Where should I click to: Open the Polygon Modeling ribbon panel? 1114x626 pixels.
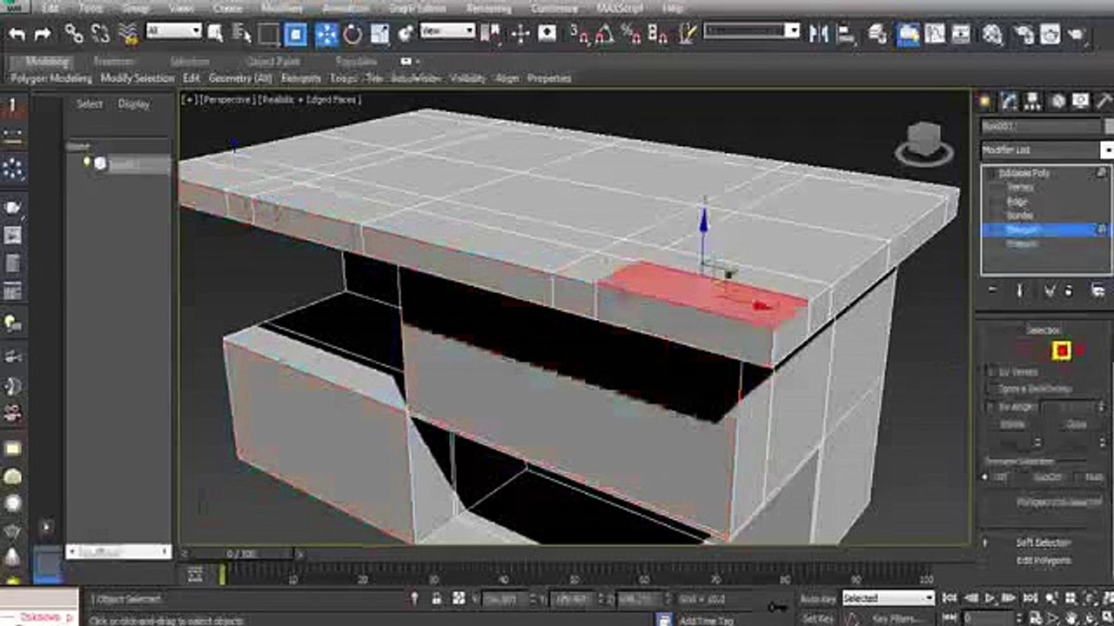coord(51,78)
